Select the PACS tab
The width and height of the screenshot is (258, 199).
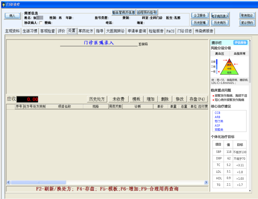pyautogui.click(x=170, y=31)
